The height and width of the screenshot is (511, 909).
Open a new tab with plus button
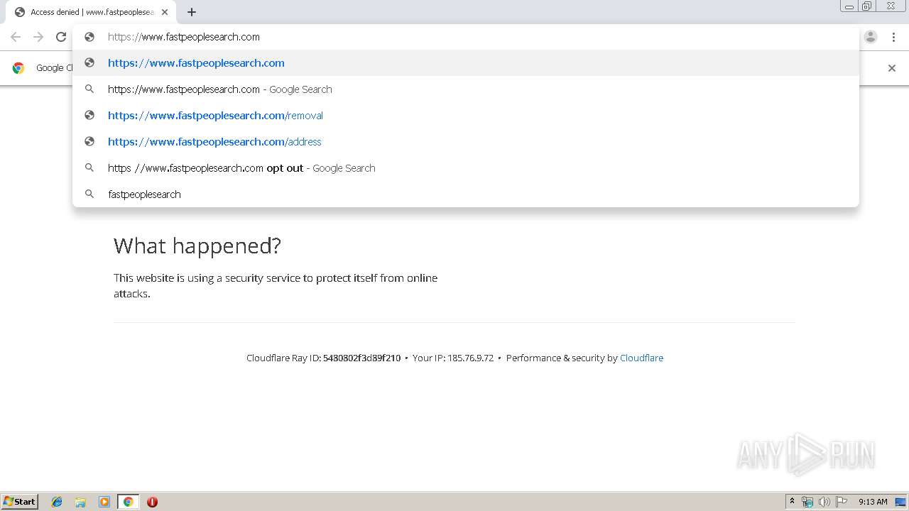192,12
